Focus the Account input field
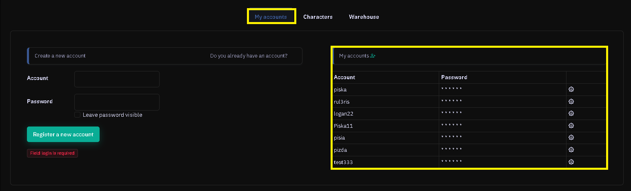This screenshot has width=631, height=191. pos(117,79)
